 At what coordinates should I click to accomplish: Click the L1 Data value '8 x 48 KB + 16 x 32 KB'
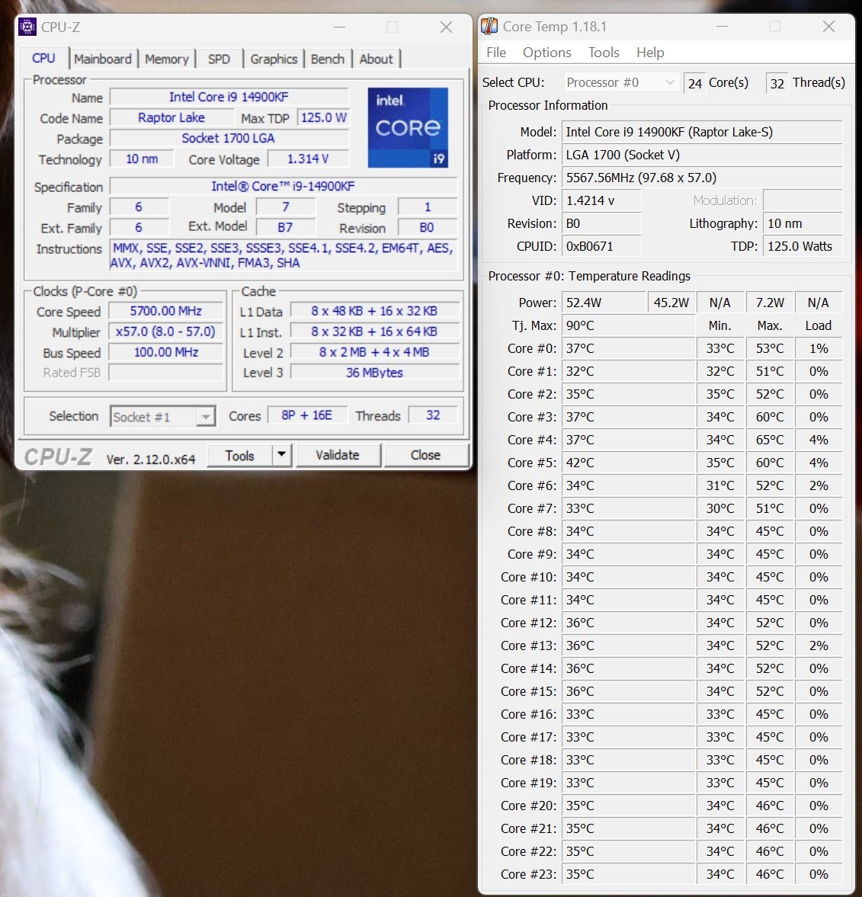375,311
